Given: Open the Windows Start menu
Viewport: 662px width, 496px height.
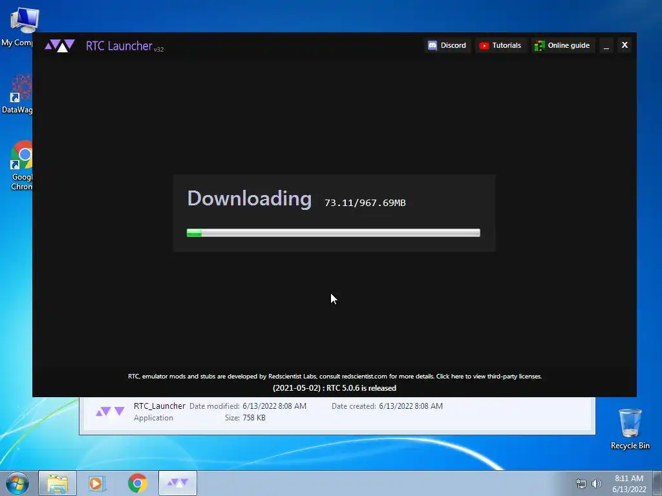Looking at the screenshot, I should (x=17, y=483).
